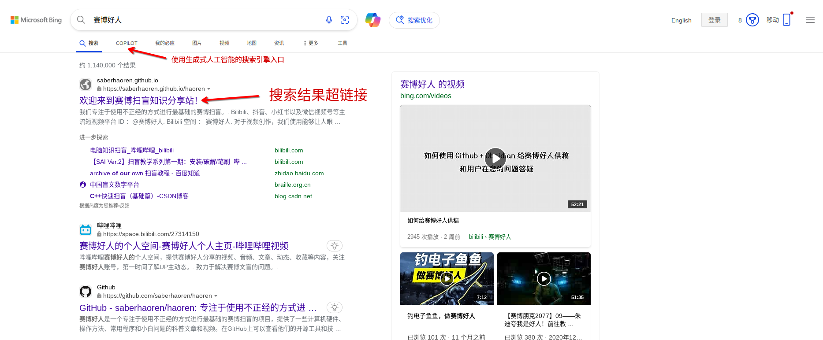Screen dimensions: 823x340
Task: Open the 更多 (More) menu
Action: point(311,43)
